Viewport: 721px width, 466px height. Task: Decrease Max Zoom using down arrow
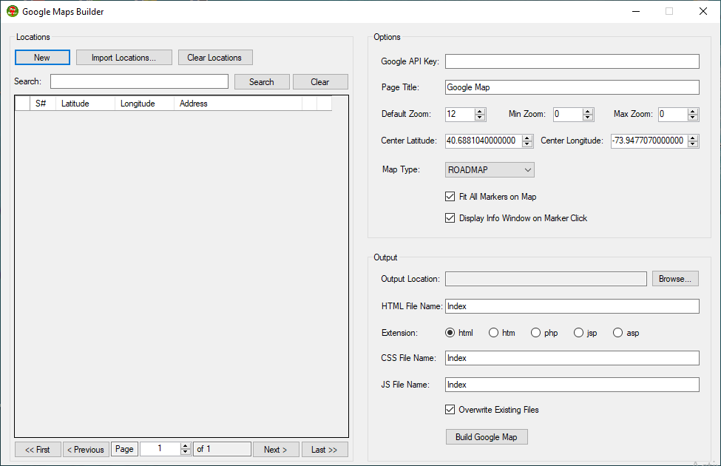click(x=693, y=118)
